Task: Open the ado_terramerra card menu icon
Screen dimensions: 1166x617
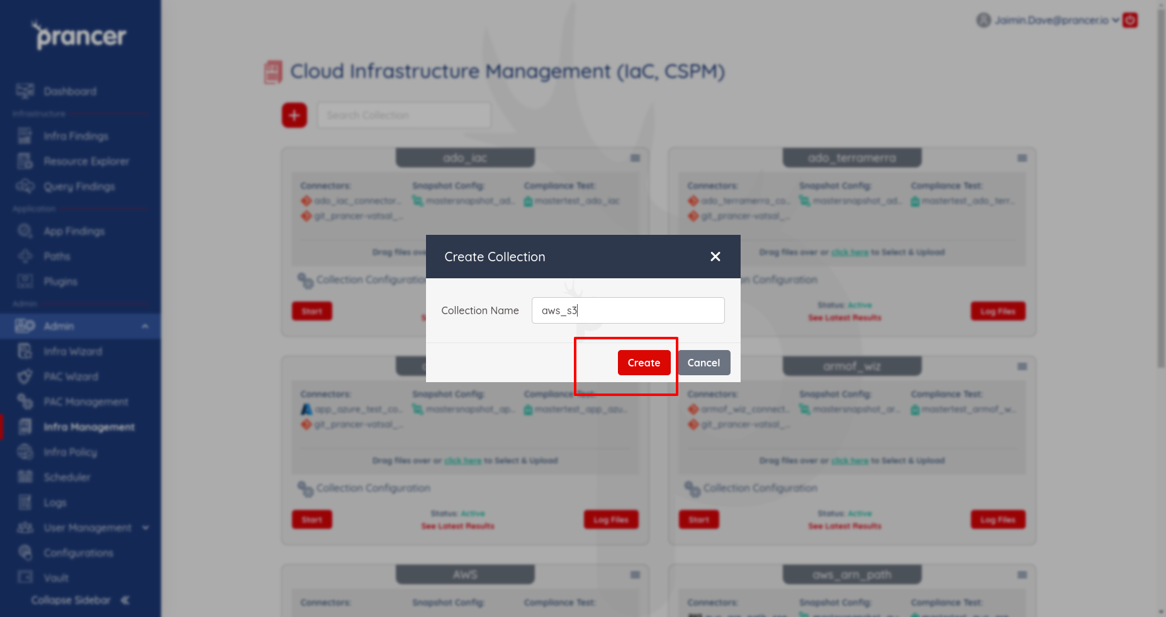Action: 1023,158
